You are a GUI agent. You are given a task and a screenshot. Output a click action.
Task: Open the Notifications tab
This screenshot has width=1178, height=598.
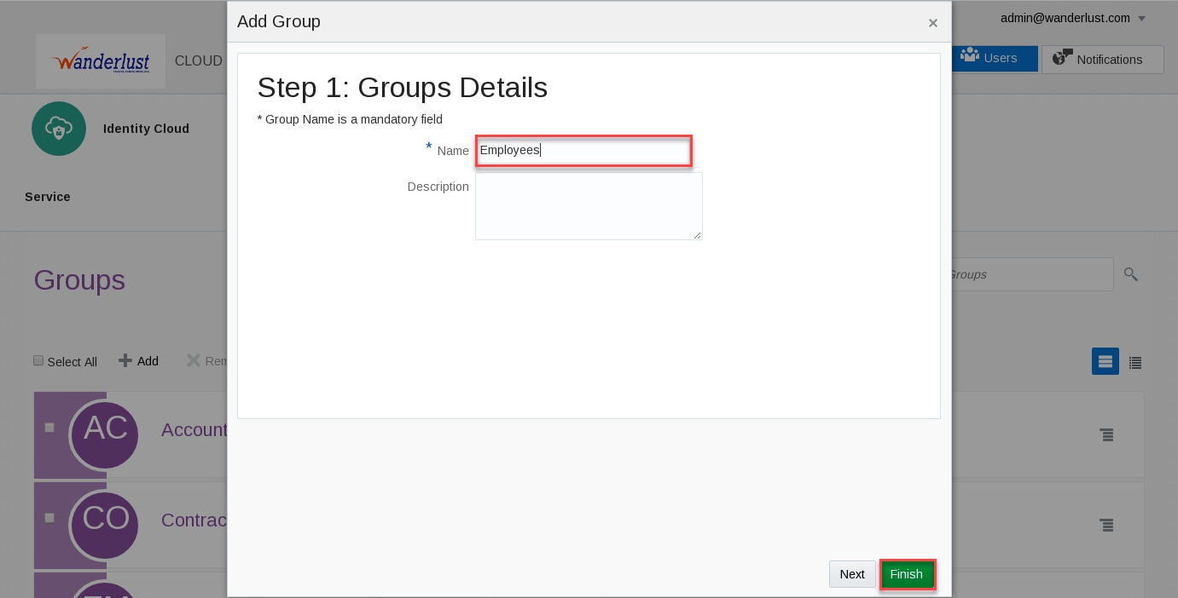click(1102, 60)
